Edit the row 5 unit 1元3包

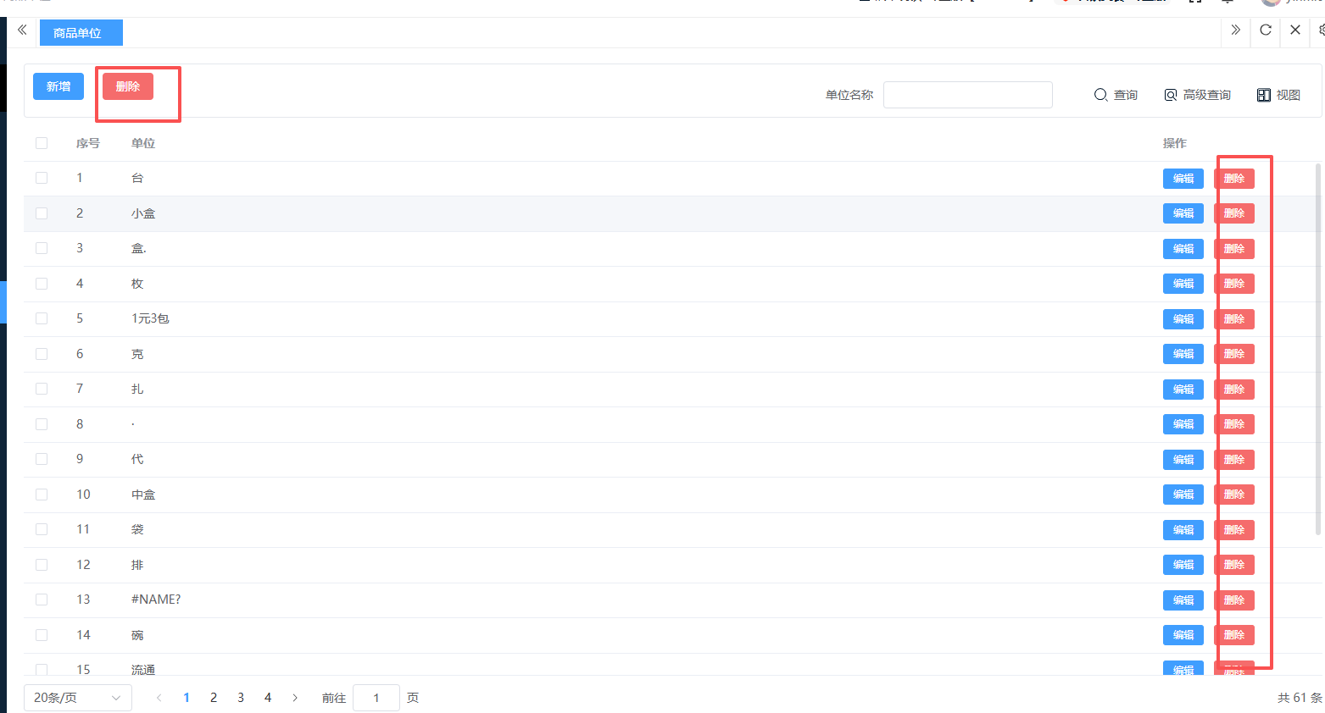point(1183,319)
